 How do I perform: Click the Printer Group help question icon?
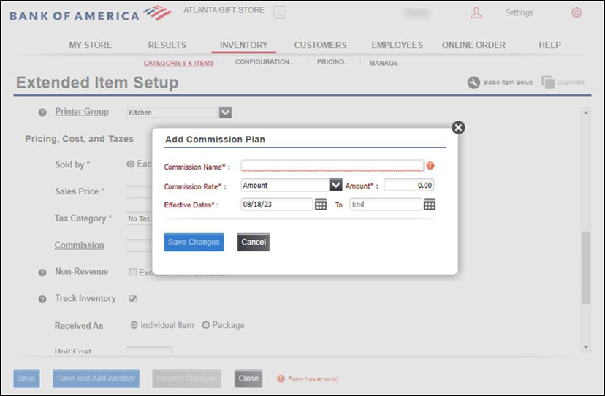42,113
